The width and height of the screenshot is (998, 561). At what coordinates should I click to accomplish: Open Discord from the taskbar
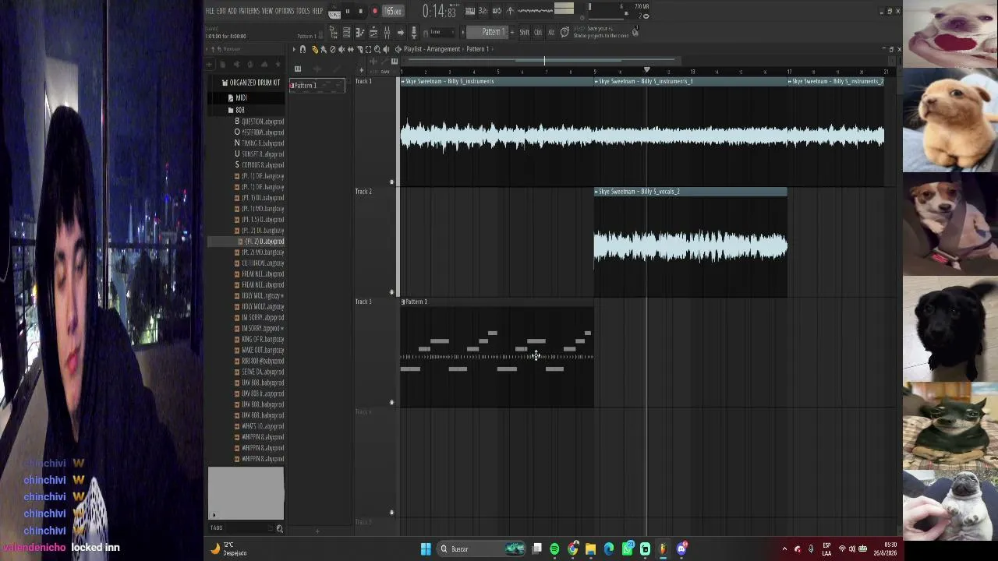pyautogui.click(x=681, y=549)
